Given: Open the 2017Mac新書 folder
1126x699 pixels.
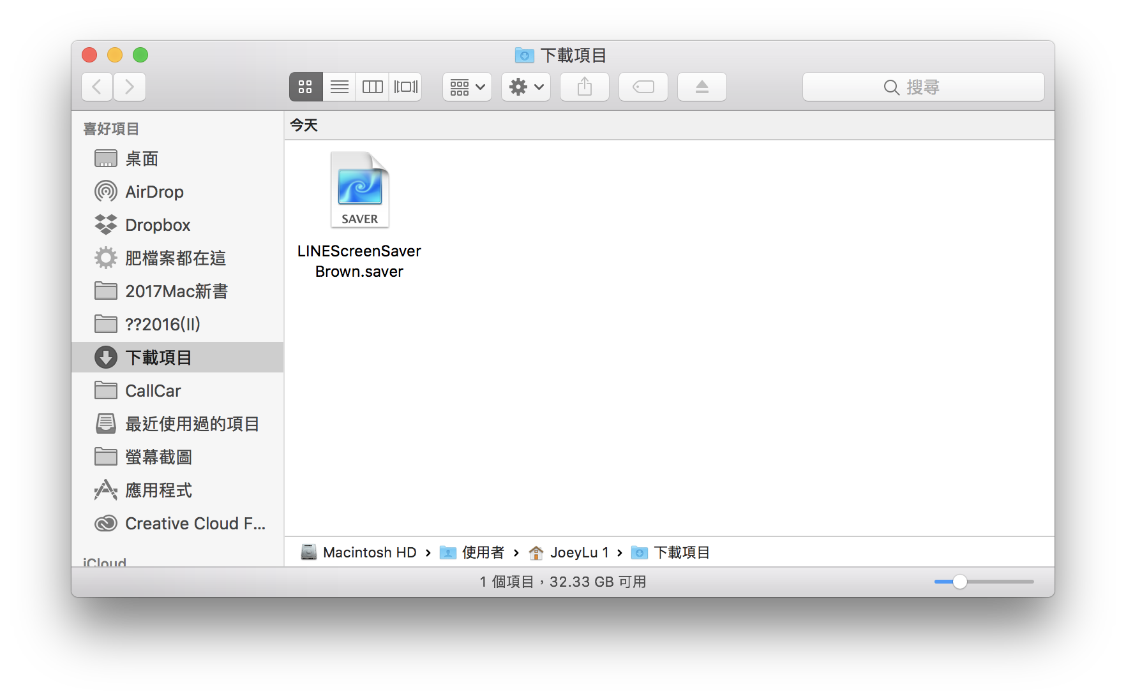Looking at the screenshot, I should 177,291.
